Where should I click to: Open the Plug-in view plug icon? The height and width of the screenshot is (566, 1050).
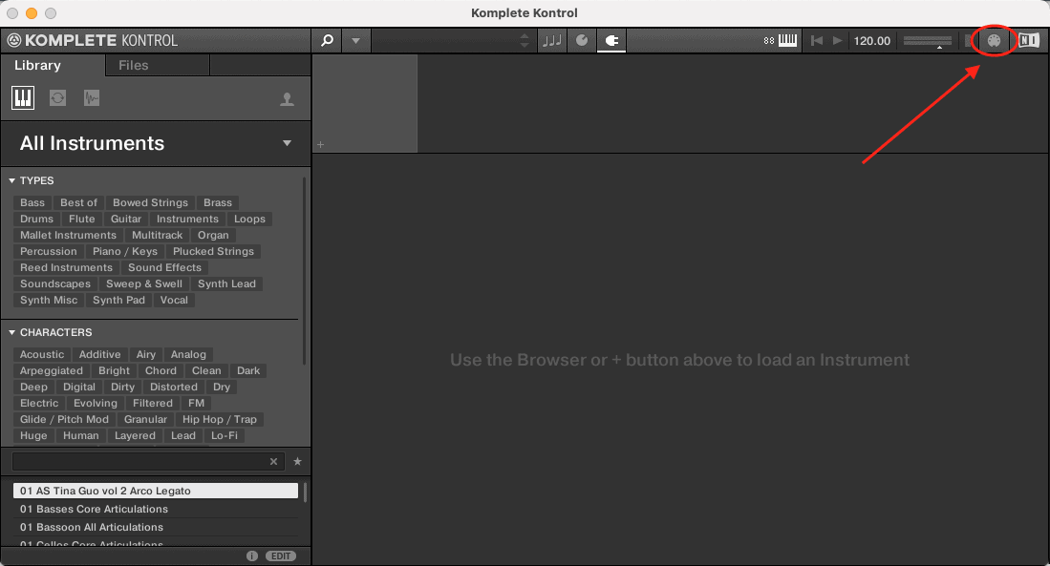click(x=611, y=41)
